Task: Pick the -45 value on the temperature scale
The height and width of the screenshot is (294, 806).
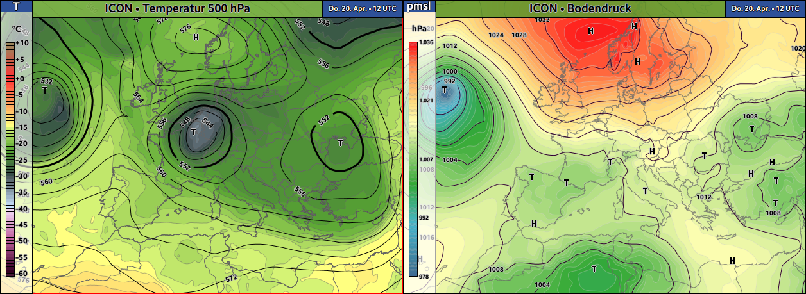Action: click(22, 225)
